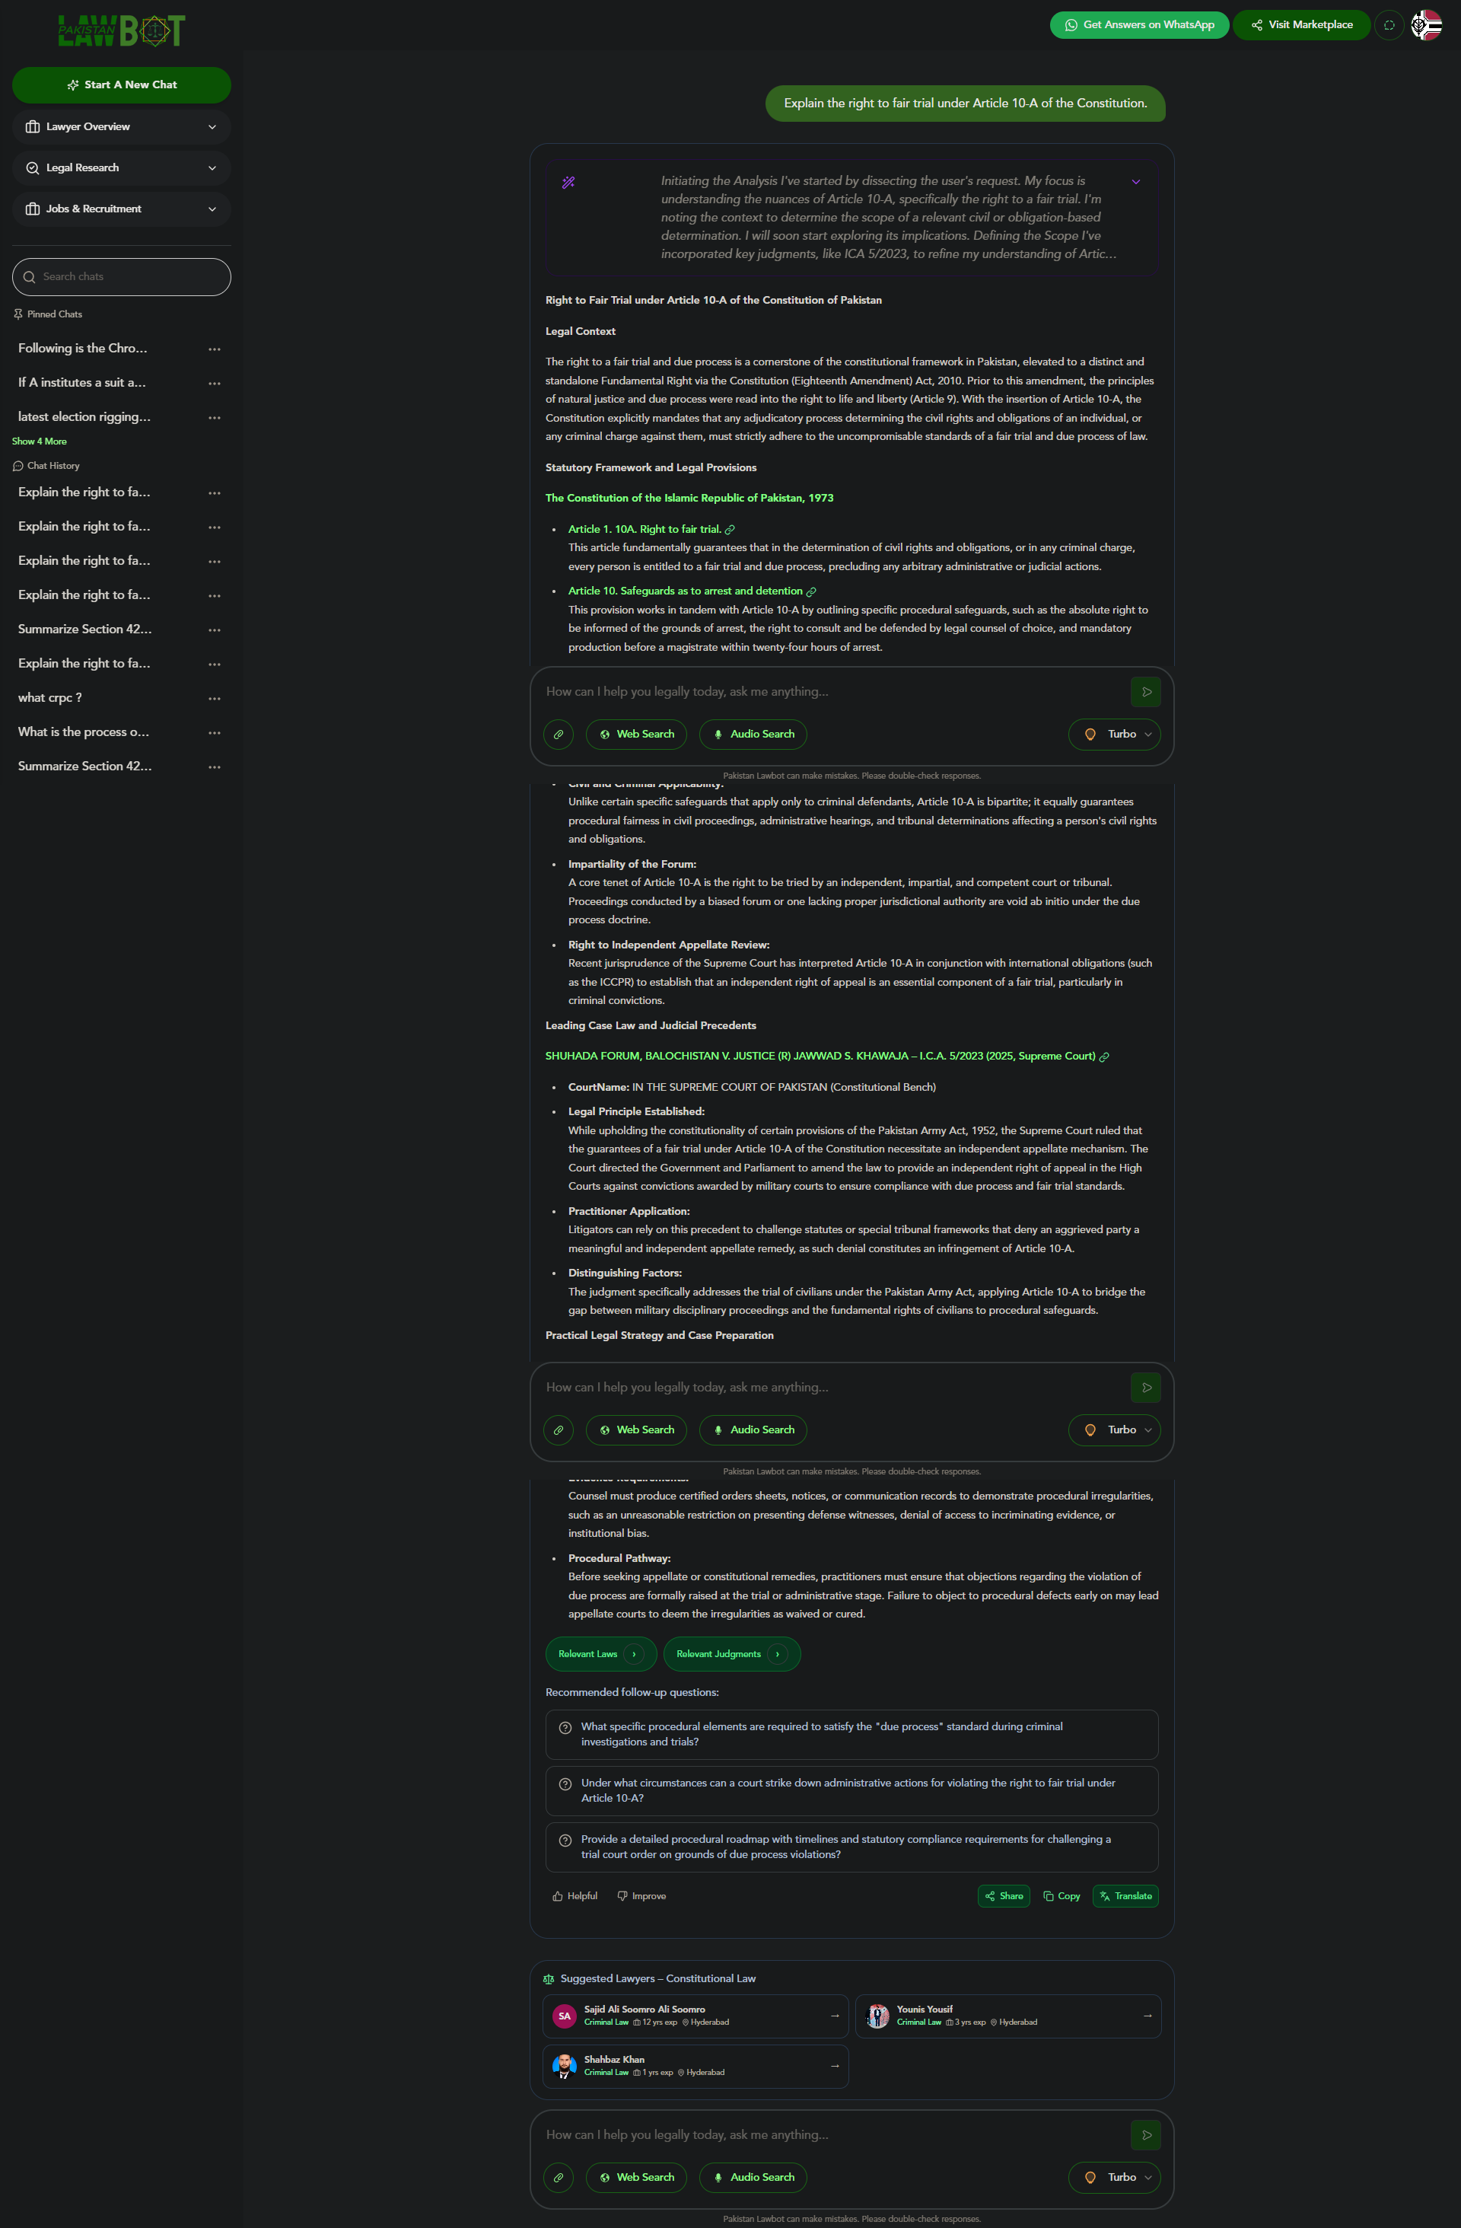Open link icon next to Article 10A Right to fair trial

tap(730, 530)
